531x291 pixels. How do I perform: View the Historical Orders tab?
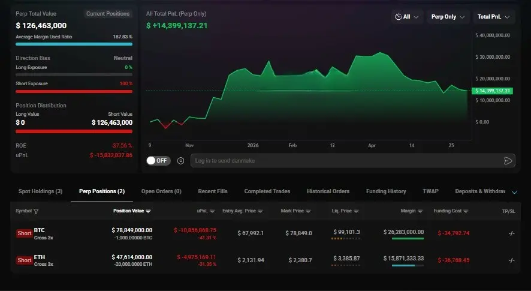click(x=328, y=191)
